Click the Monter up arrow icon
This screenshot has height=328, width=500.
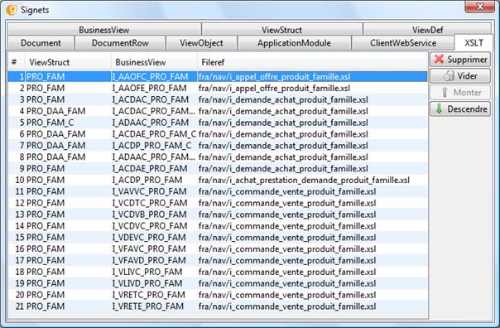[x=445, y=93]
